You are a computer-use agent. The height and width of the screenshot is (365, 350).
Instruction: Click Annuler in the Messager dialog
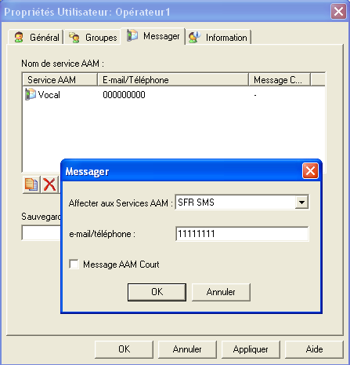pyautogui.click(x=221, y=292)
